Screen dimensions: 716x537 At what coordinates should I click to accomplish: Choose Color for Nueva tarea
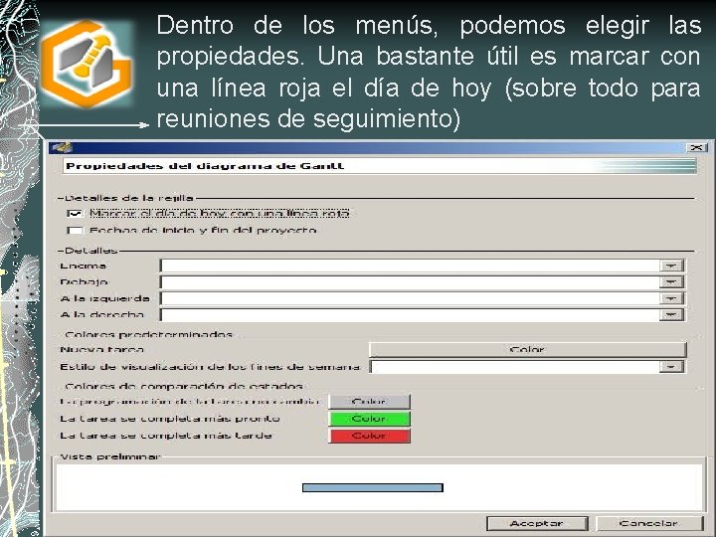tap(527, 350)
